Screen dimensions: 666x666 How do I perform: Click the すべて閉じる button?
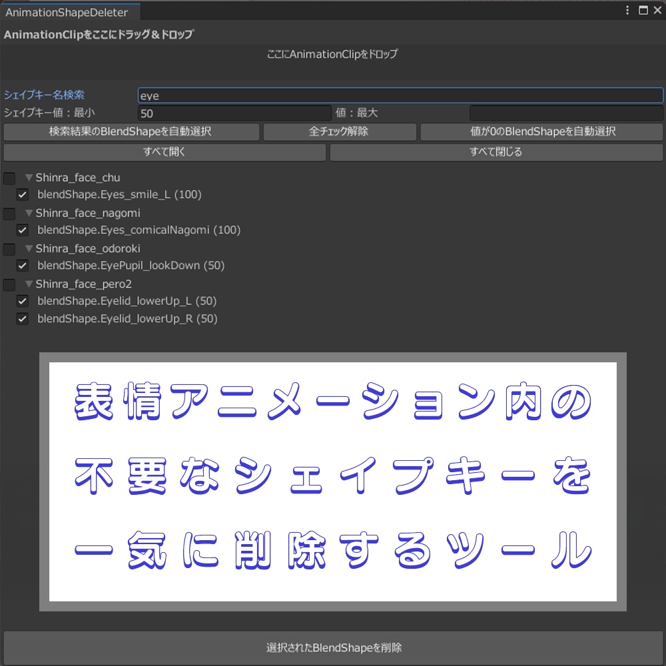pyautogui.click(x=496, y=152)
